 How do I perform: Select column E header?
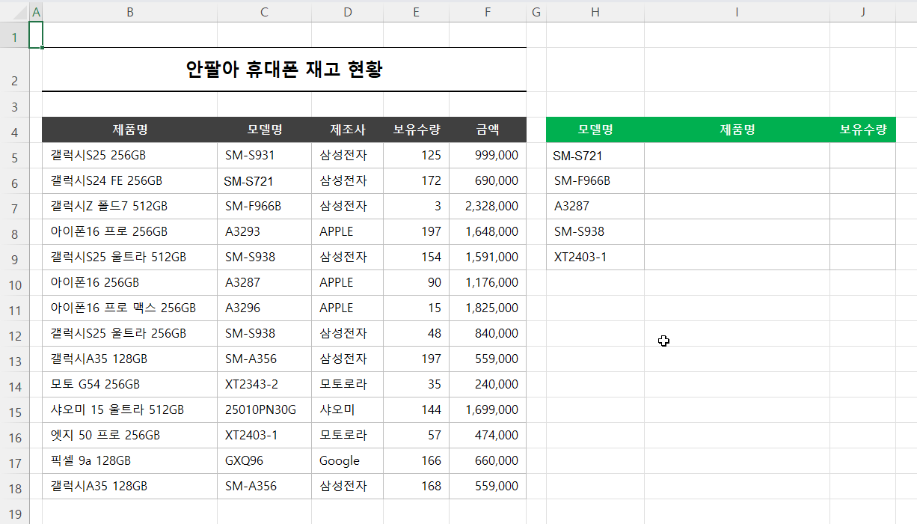pyautogui.click(x=416, y=12)
